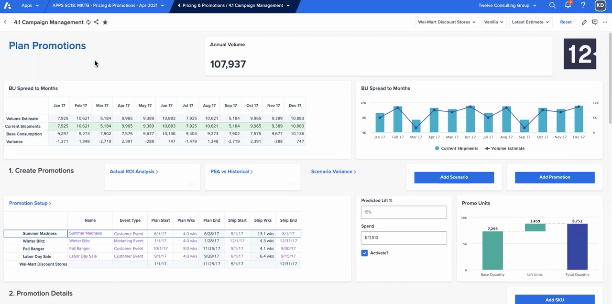Image resolution: width=612 pixels, height=304 pixels.
Task: Open the share options for this page
Action: (x=96, y=22)
